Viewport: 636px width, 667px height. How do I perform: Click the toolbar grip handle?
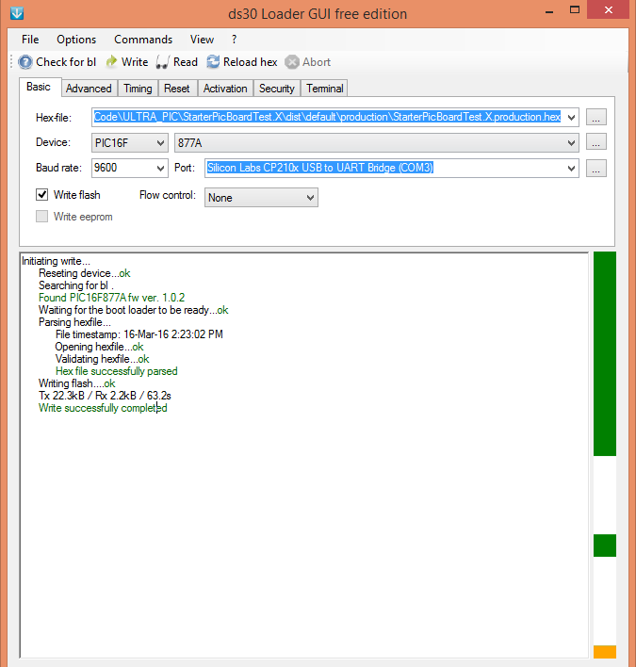[x=12, y=62]
